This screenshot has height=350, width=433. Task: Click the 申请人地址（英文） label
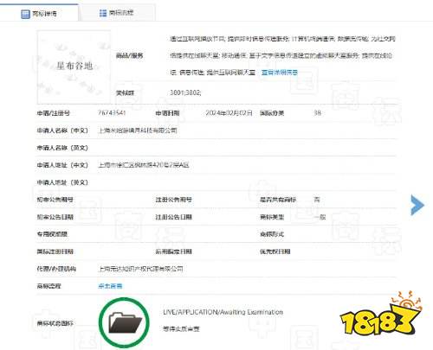[62, 182]
